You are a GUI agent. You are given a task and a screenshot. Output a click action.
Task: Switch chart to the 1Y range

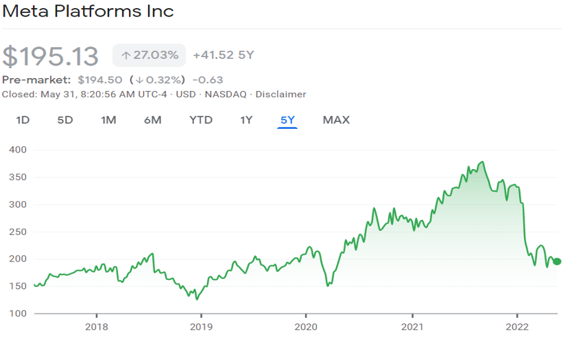tap(246, 120)
